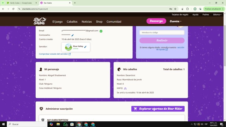Click the page vertical scrollbar
This screenshot has height=127, width=226.
[x=225, y=46]
